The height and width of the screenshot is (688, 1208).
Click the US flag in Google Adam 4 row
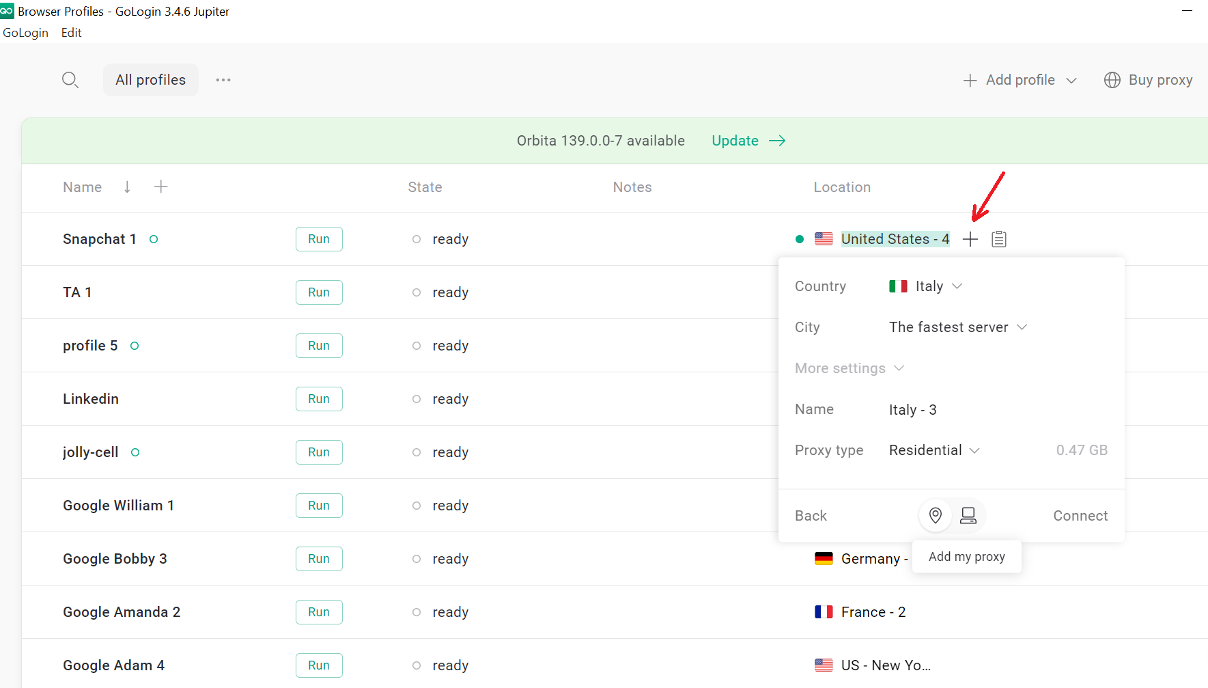[x=824, y=665]
